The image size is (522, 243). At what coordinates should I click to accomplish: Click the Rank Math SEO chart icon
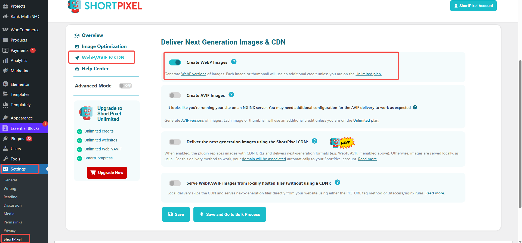point(5,16)
